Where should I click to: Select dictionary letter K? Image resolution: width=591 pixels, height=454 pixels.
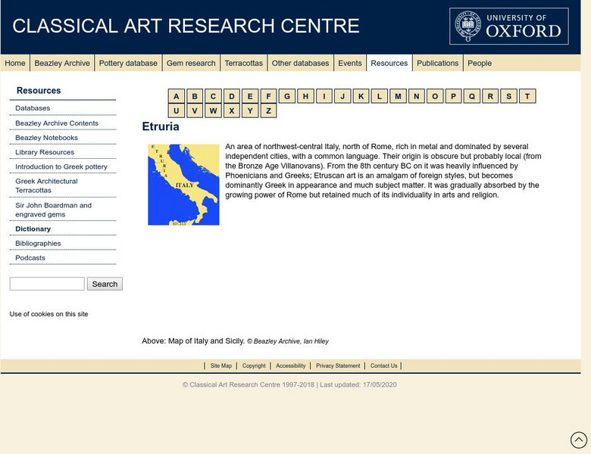[361, 96]
